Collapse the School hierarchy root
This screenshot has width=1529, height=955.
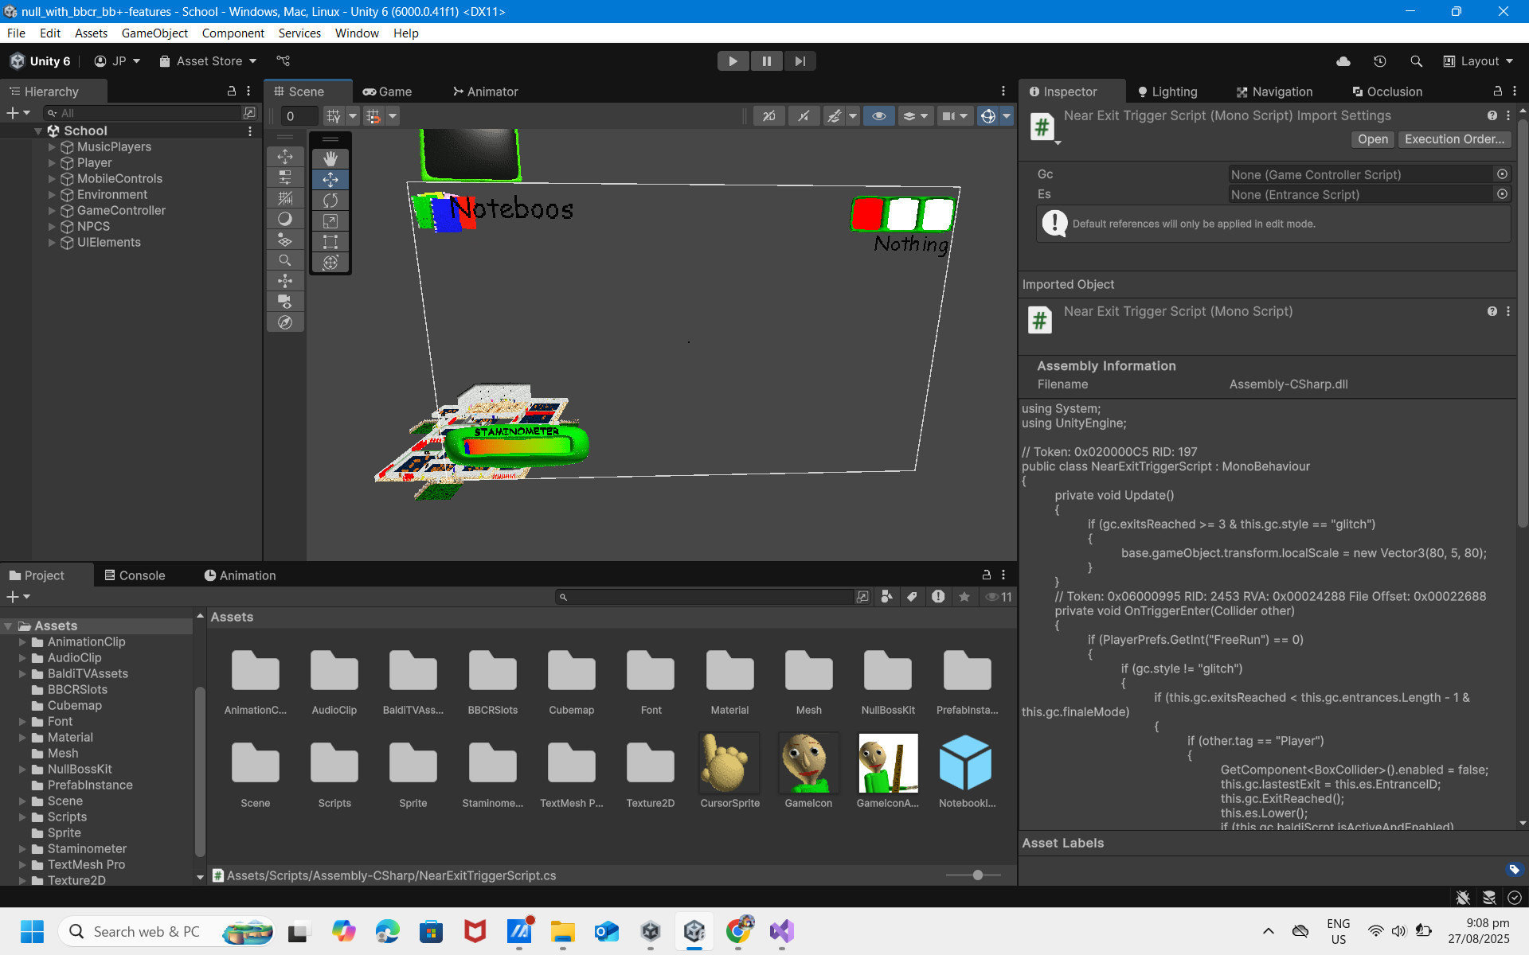(37, 131)
